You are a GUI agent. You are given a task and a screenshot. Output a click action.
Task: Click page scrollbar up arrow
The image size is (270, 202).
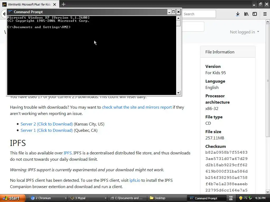pos(268,22)
